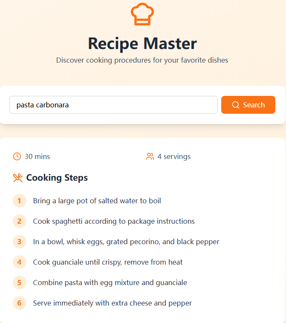The image size is (286, 323).
Task: Click the '4 servings' label
Action: pyautogui.click(x=174, y=156)
